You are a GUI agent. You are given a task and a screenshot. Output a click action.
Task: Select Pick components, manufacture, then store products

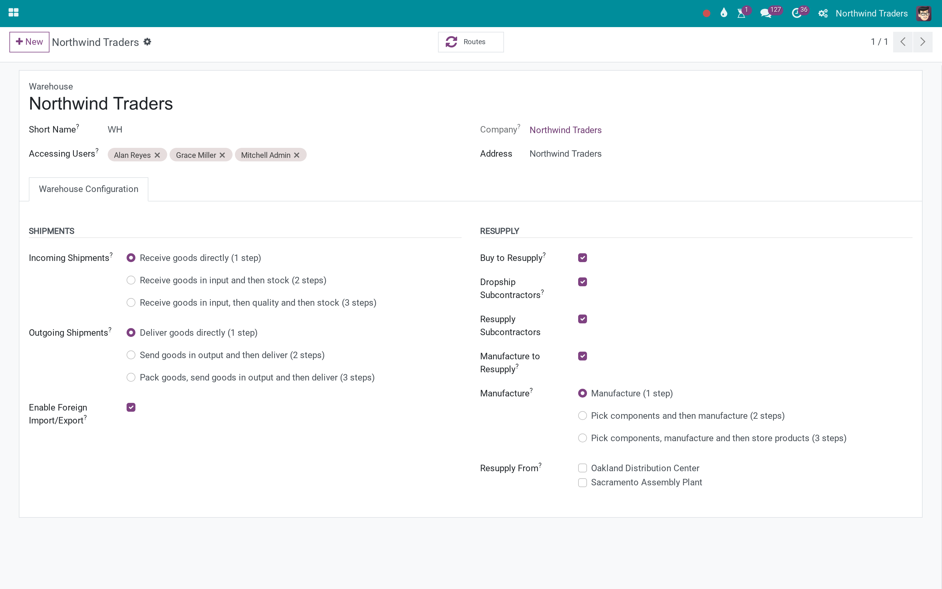click(x=582, y=438)
